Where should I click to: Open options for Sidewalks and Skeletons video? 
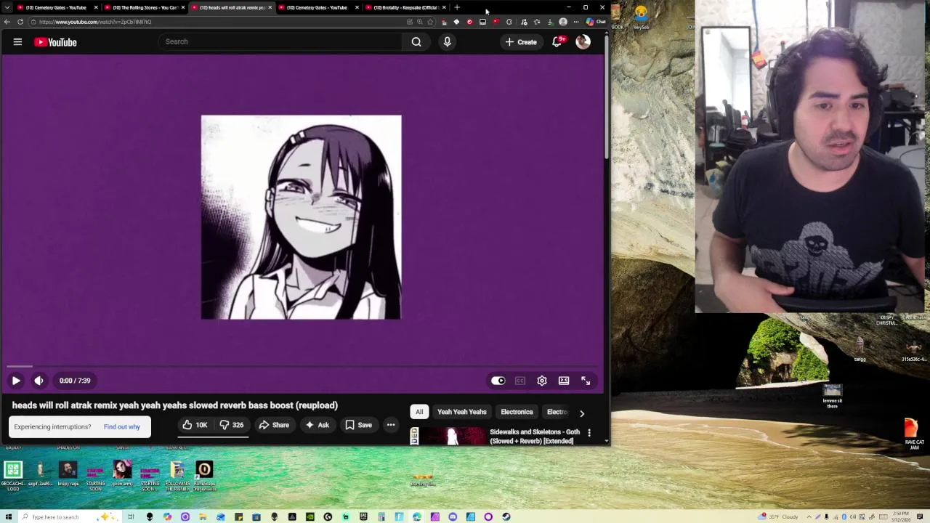(x=589, y=433)
